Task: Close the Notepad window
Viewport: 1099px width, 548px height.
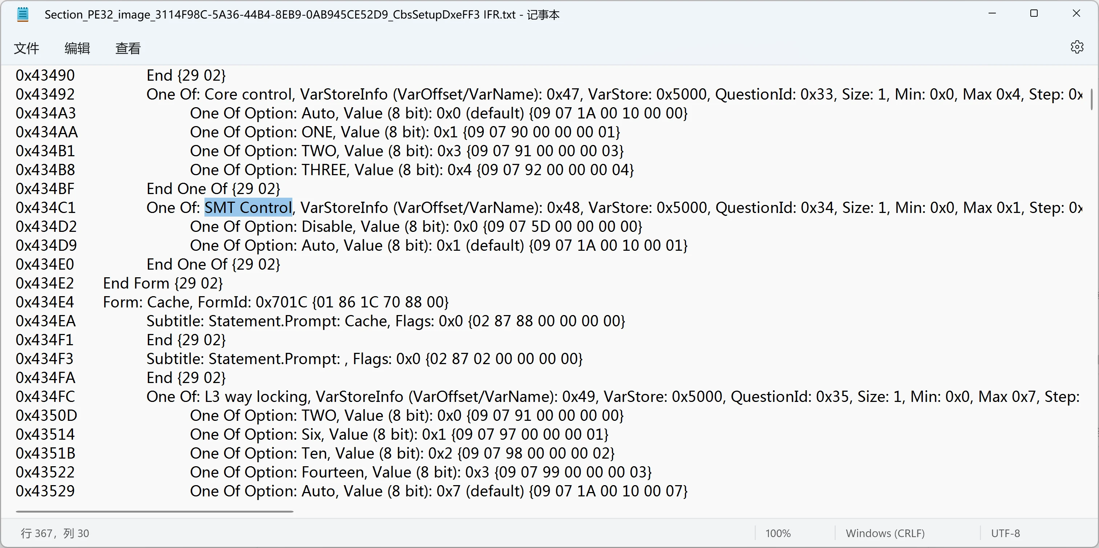Action: point(1076,14)
